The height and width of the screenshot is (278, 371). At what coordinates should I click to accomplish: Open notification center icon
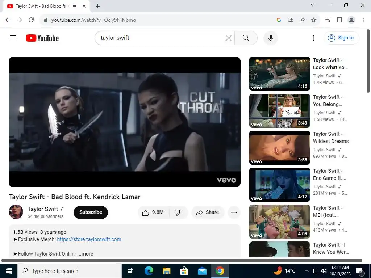pyautogui.click(x=359, y=271)
